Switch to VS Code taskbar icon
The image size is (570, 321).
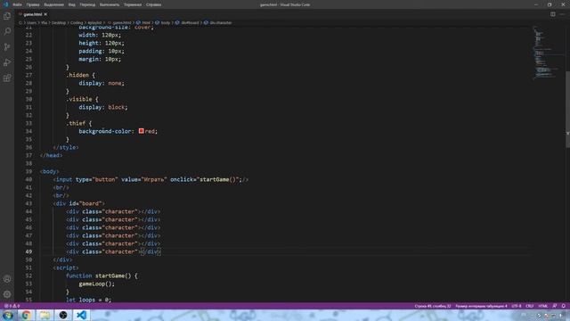point(81,315)
